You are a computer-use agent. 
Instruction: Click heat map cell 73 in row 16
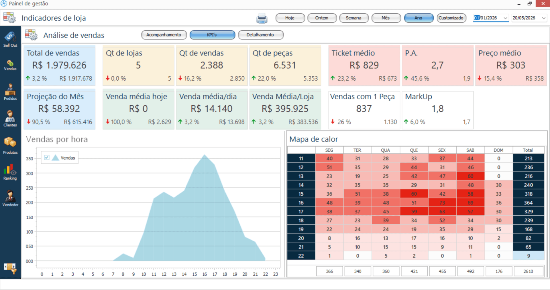[442, 202]
